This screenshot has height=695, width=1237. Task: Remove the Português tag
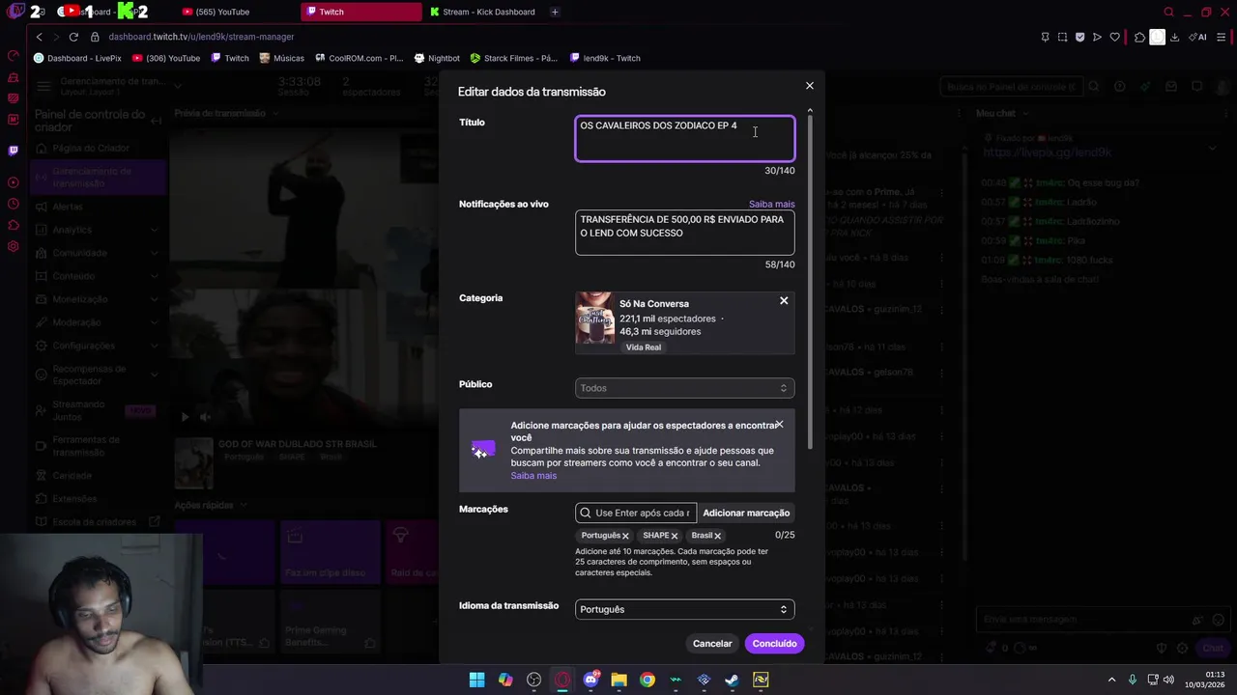(625, 536)
